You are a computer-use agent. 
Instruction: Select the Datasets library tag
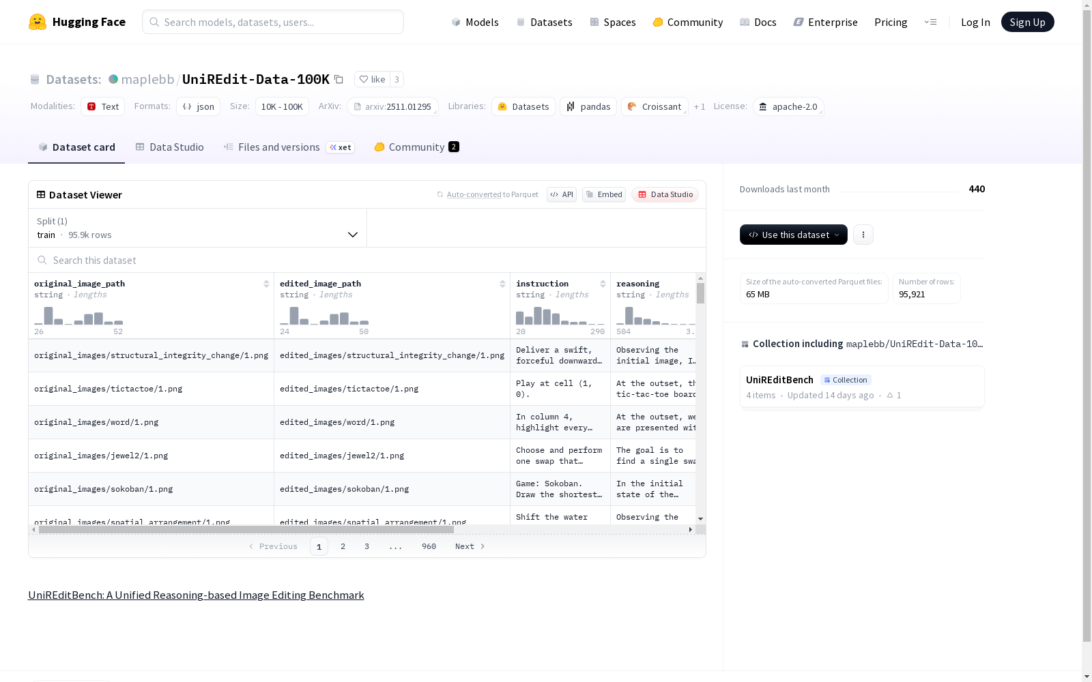[523, 106]
